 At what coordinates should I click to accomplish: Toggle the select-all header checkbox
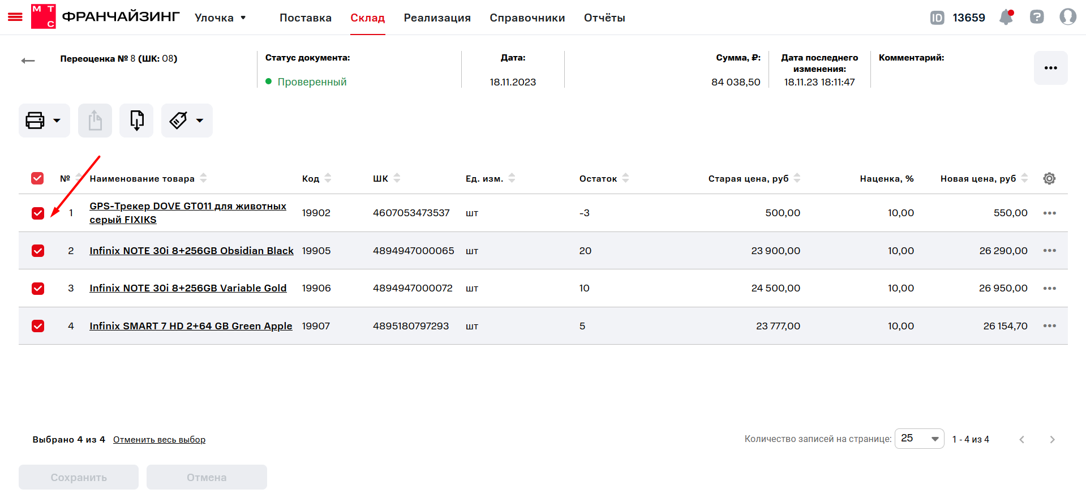[37, 178]
